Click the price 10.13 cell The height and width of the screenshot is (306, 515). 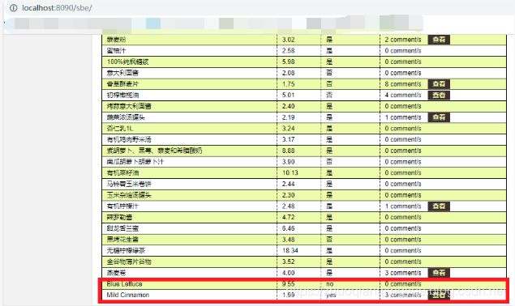pyautogui.click(x=290, y=173)
